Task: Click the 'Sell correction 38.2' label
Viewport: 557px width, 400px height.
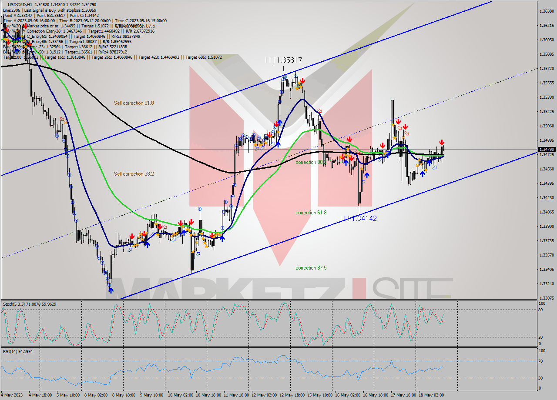Action: [x=134, y=174]
